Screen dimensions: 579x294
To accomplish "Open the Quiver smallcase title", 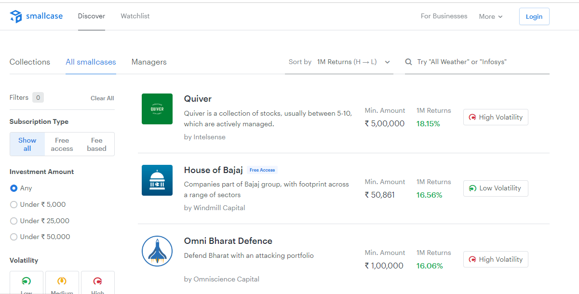I will 198,99.
